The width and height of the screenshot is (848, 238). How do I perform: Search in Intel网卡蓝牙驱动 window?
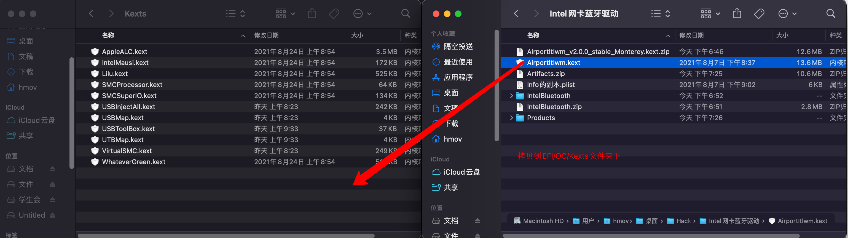(831, 13)
